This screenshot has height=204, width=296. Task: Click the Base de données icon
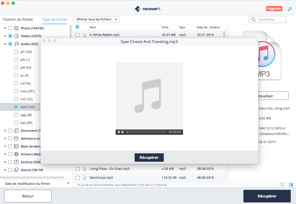click(16, 146)
